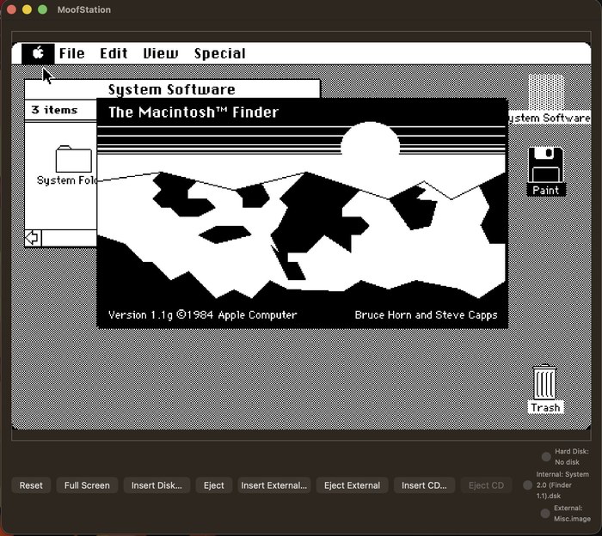Click the MoofStation window title

pyautogui.click(x=84, y=9)
